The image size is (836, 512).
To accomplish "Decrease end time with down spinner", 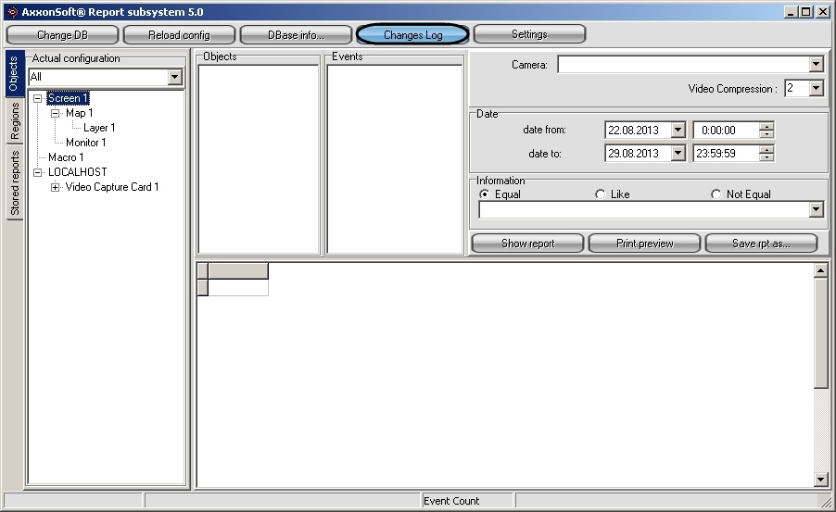I will tap(766, 157).
